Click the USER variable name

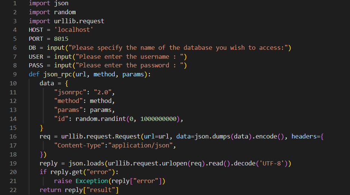tap(36, 57)
